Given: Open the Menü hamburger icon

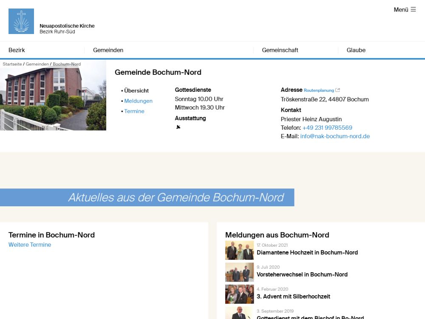Looking at the screenshot, I should pyautogui.click(x=413, y=9).
